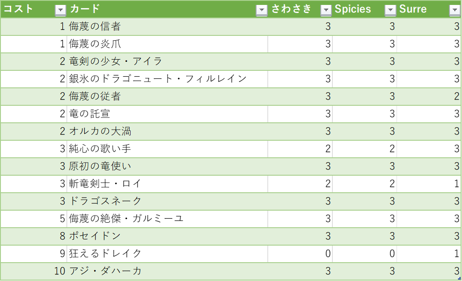462x281 pixels.
Task: Open the コスト column filter dropdown
Action: 61,10
